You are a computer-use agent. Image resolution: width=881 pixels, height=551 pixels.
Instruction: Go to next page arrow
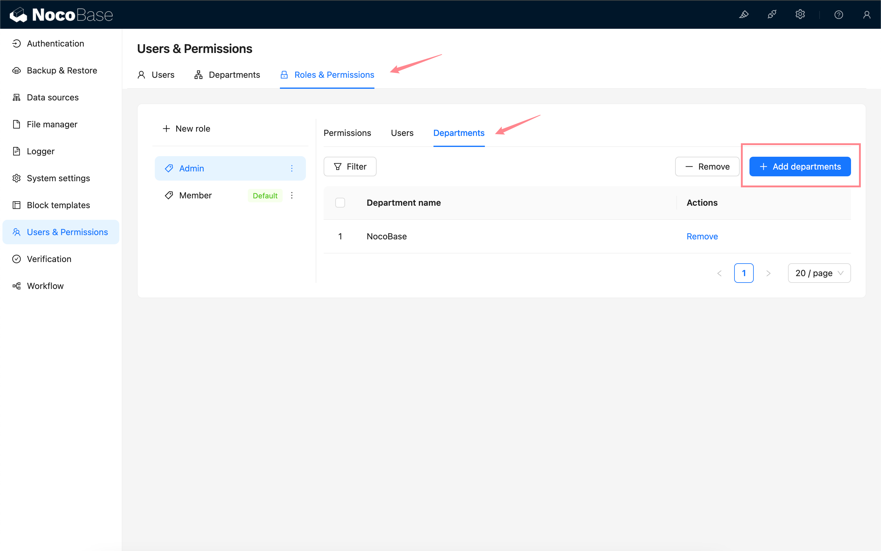click(x=768, y=273)
